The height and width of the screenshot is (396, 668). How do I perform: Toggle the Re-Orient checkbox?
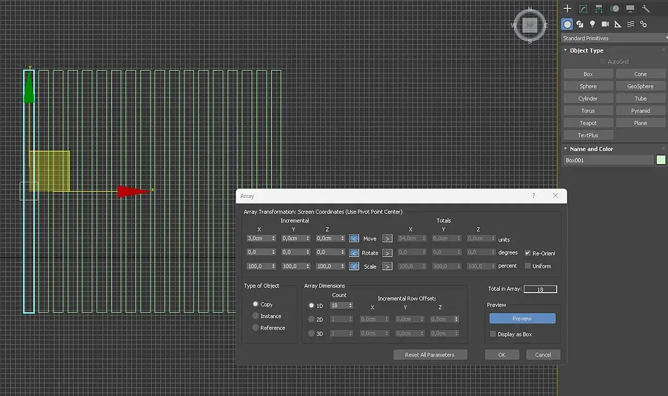[528, 253]
